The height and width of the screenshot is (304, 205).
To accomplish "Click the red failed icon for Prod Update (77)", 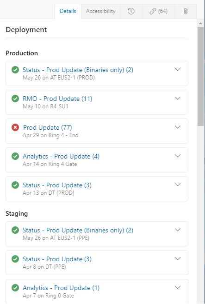I will tap(15, 127).
